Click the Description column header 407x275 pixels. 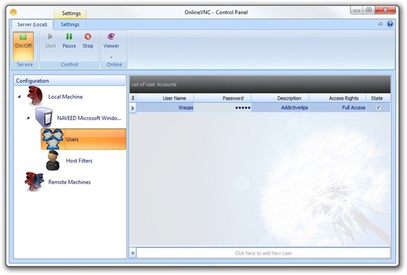(x=280, y=98)
